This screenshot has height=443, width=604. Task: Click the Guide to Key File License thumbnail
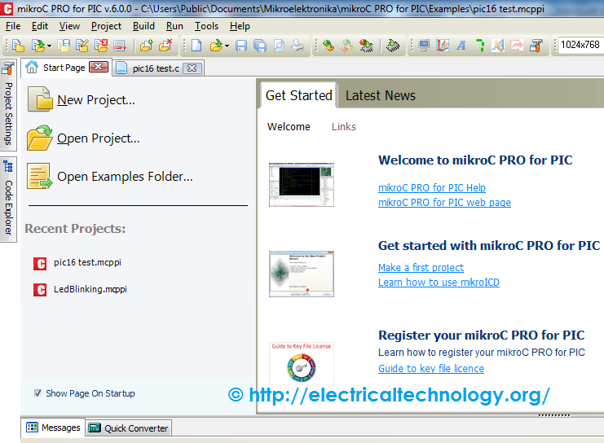tap(302, 363)
